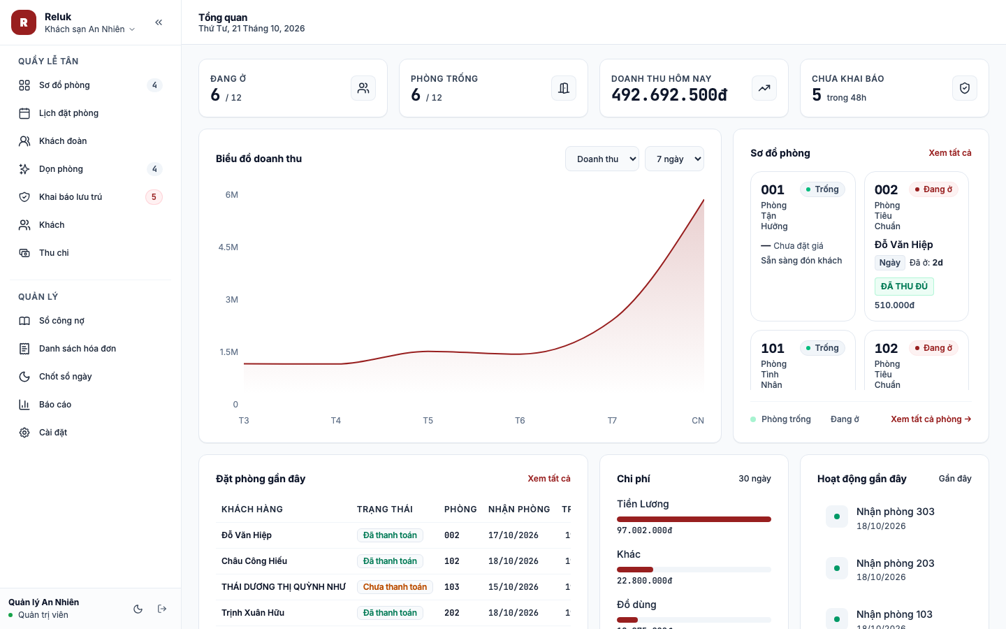Click Xem tất cả in Sơ đồ phòng header

pyautogui.click(x=950, y=153)
